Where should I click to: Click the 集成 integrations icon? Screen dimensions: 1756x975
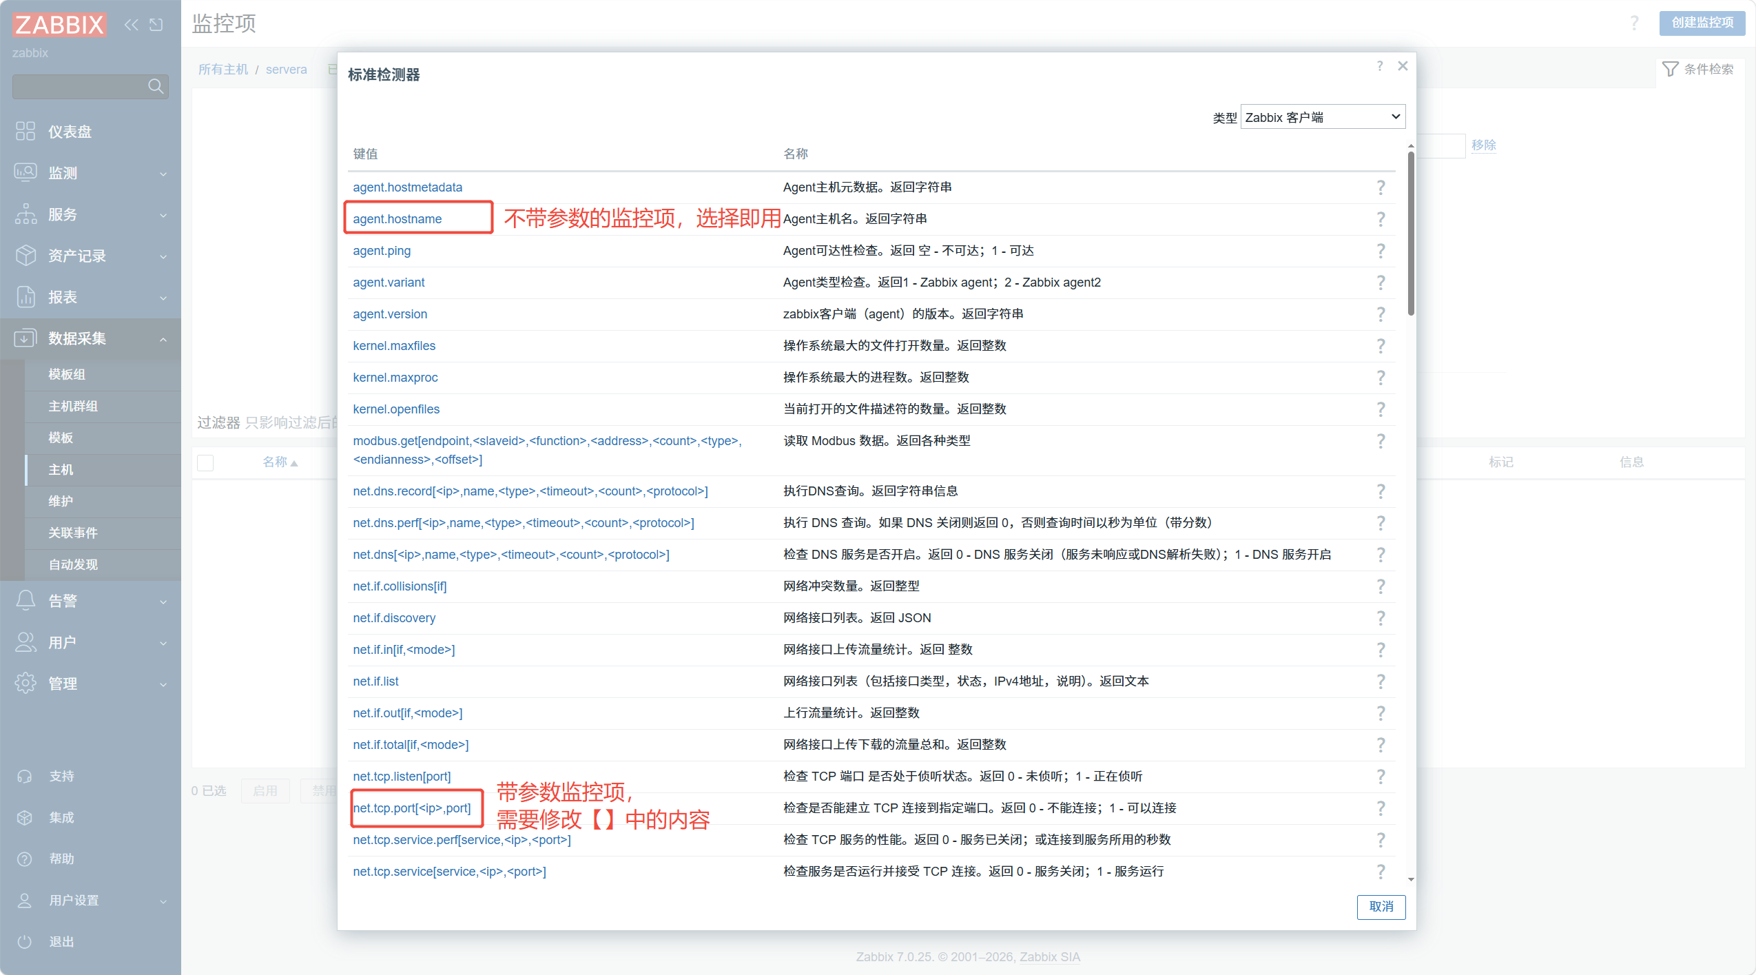(x=25, y=818)
